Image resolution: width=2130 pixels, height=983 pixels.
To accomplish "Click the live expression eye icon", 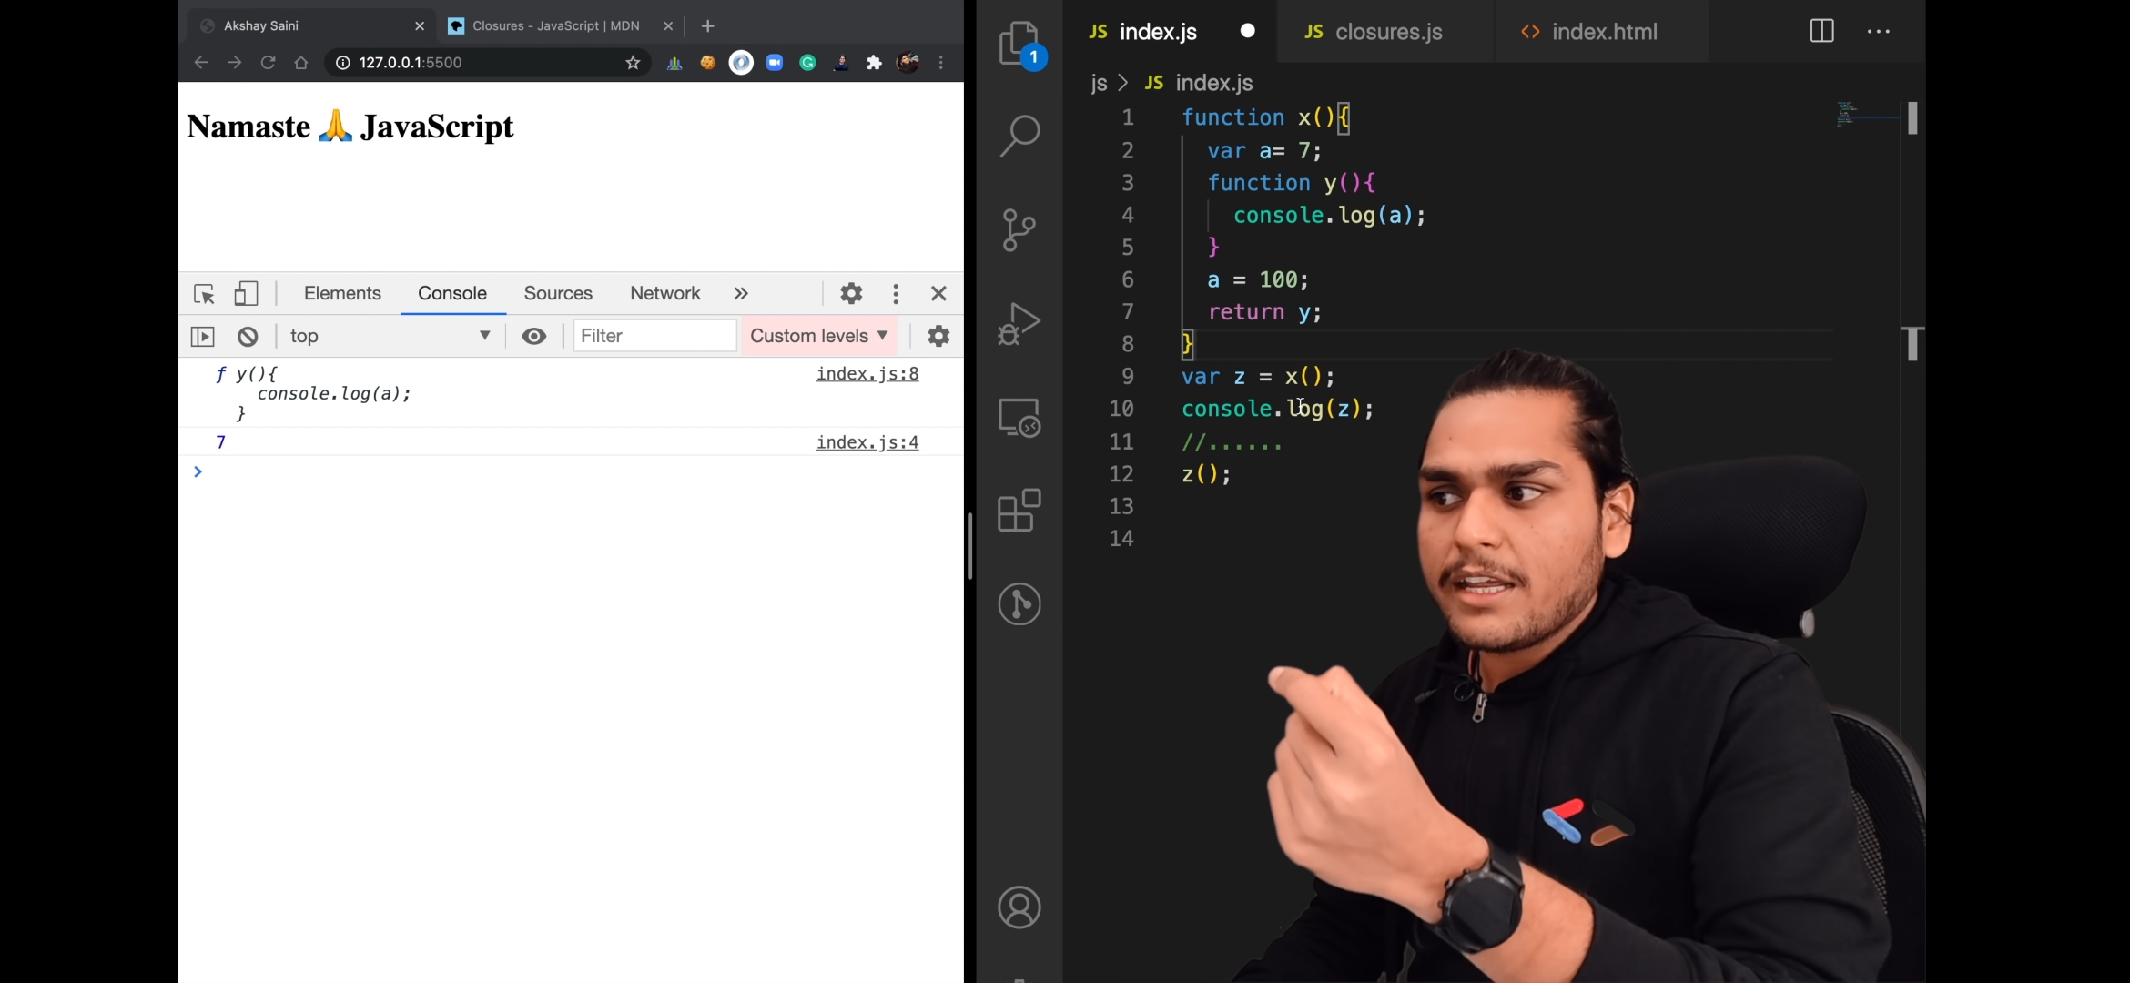I will point(534,337).
